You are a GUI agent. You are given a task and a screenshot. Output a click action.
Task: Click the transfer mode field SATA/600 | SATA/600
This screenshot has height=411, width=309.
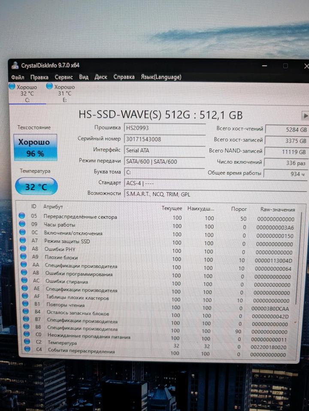(164, 162)
